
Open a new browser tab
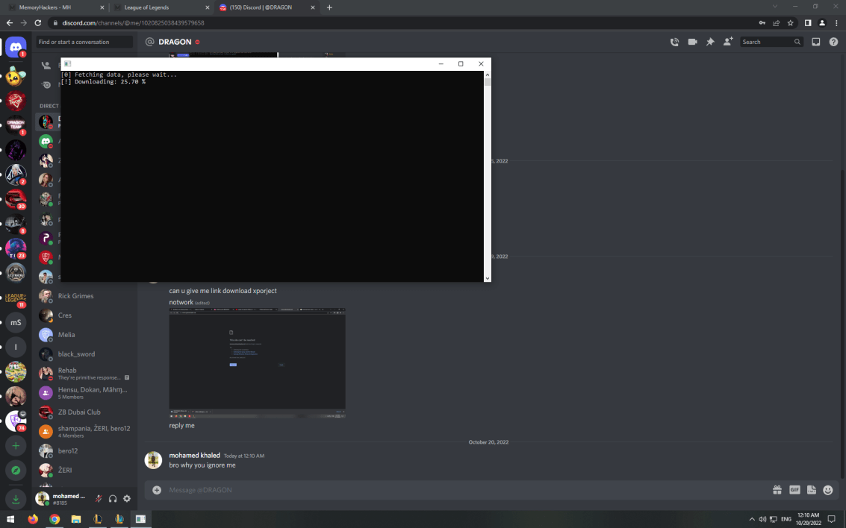click(329, 7)
